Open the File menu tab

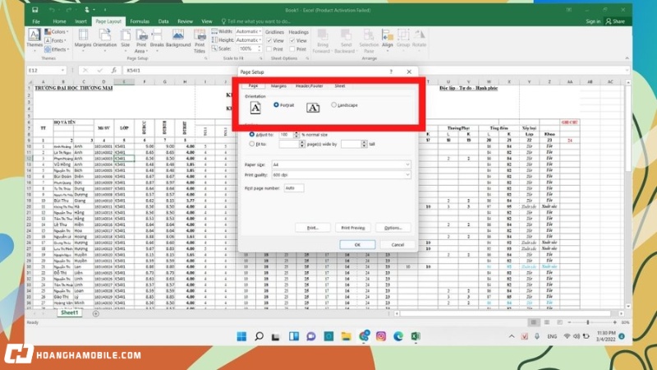click(36, 21)
